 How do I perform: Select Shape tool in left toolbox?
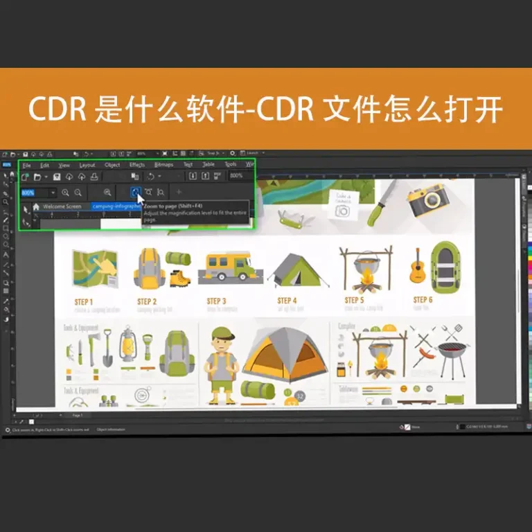point(6,184)
